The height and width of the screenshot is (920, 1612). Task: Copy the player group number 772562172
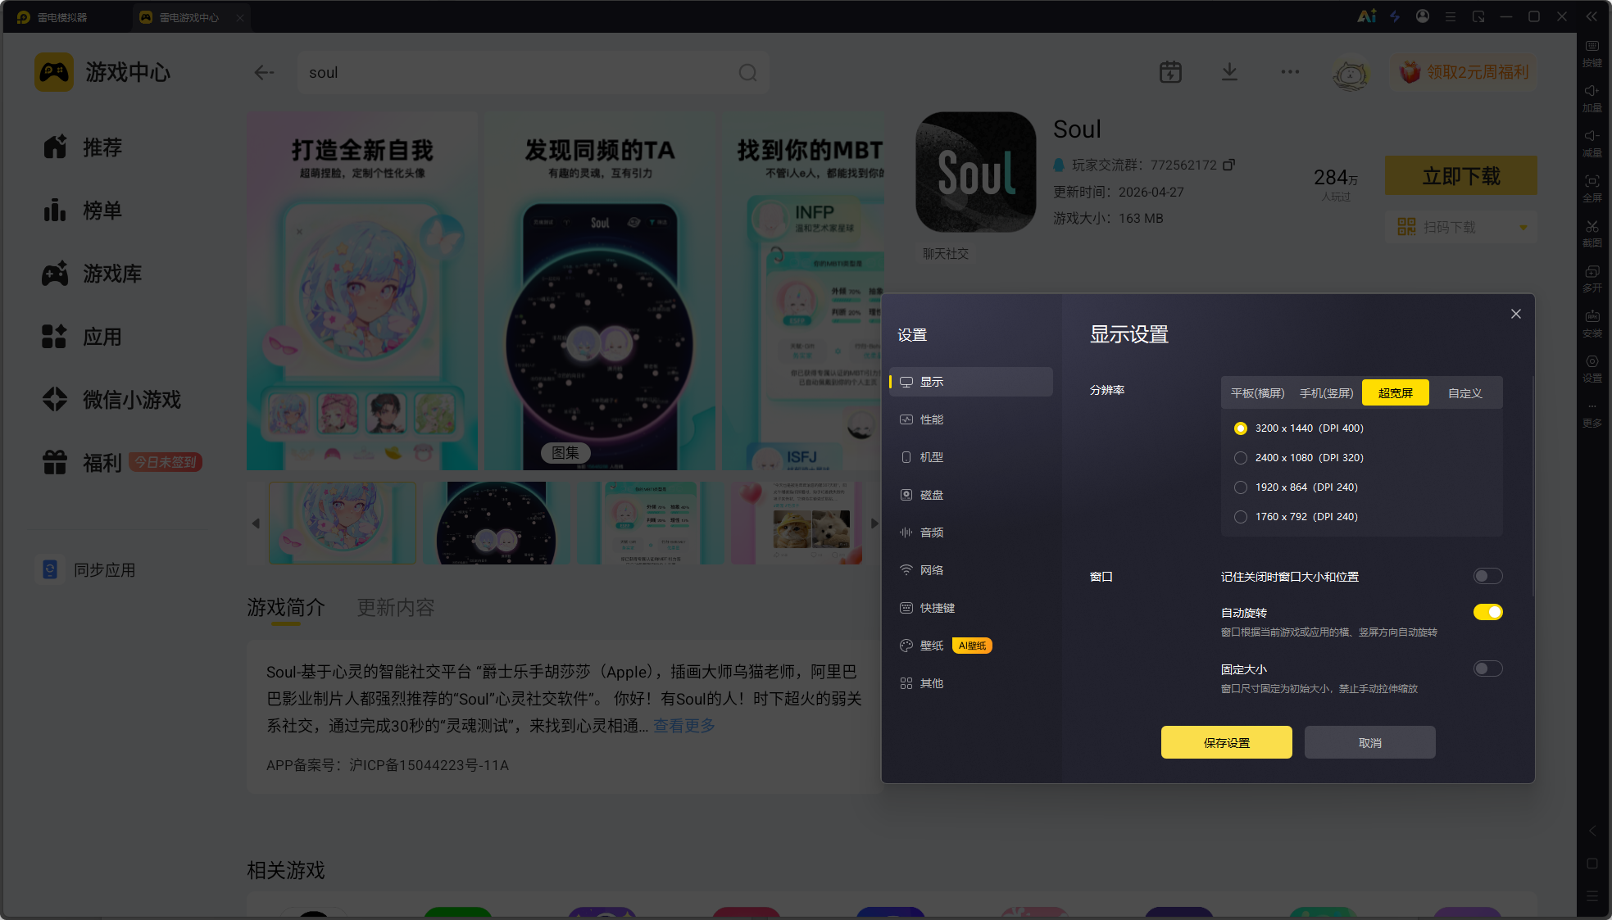(x=1228, y=165)
